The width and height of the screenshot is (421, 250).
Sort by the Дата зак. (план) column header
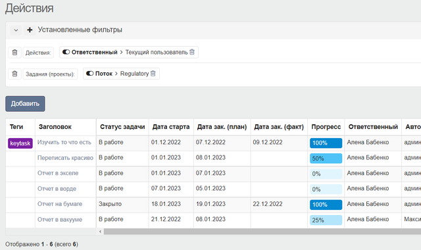(222, 127)
